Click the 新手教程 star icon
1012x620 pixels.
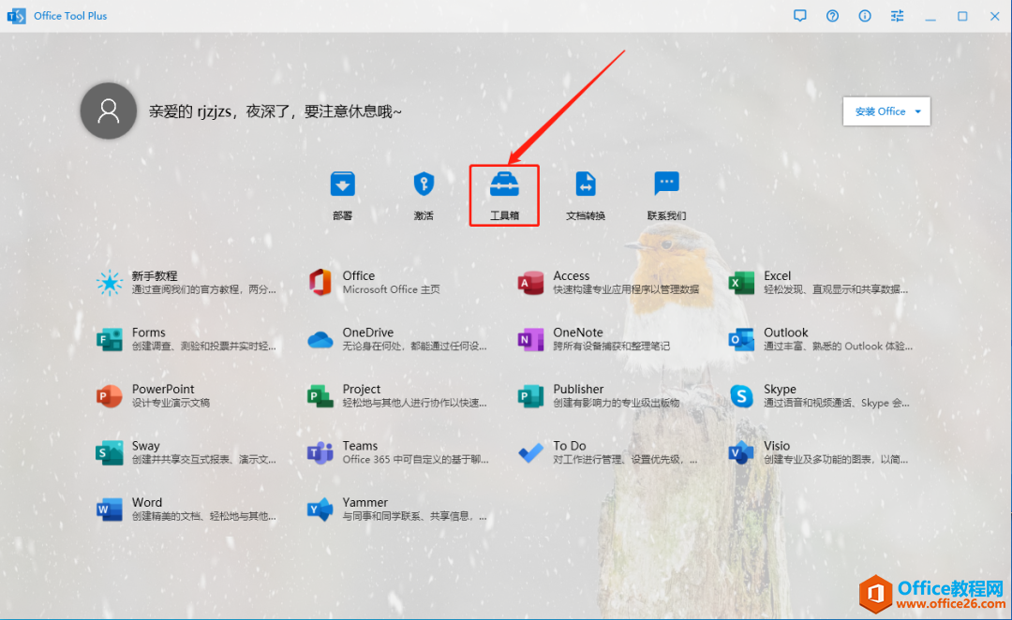point(109,283)
